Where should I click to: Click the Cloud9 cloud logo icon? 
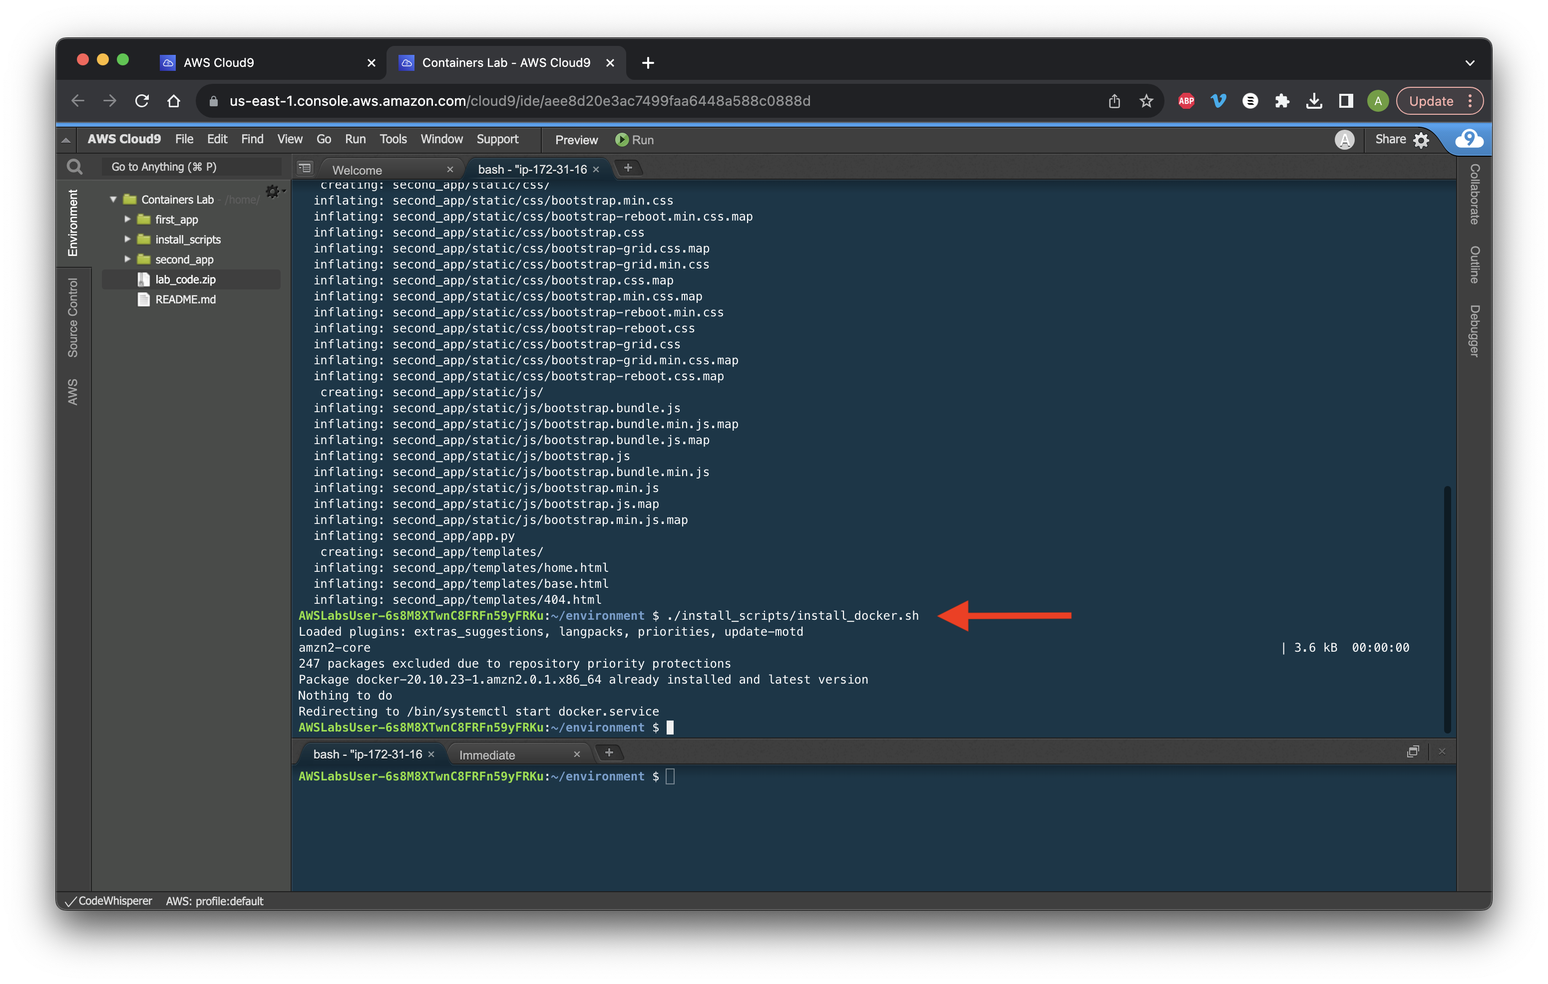pyautogui.click(x=1469, y=139)
